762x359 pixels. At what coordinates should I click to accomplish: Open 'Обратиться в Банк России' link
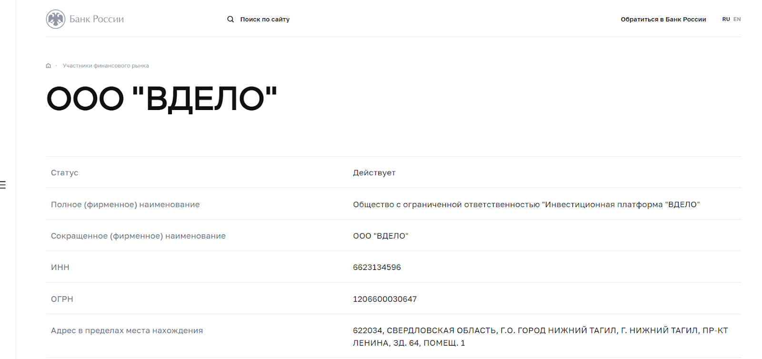point(663,20)
